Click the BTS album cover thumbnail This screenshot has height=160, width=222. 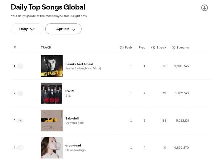51,93
